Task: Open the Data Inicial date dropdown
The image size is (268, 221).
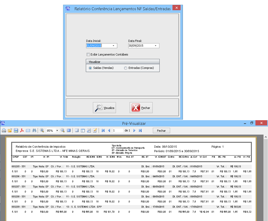Action: (114, 46)
